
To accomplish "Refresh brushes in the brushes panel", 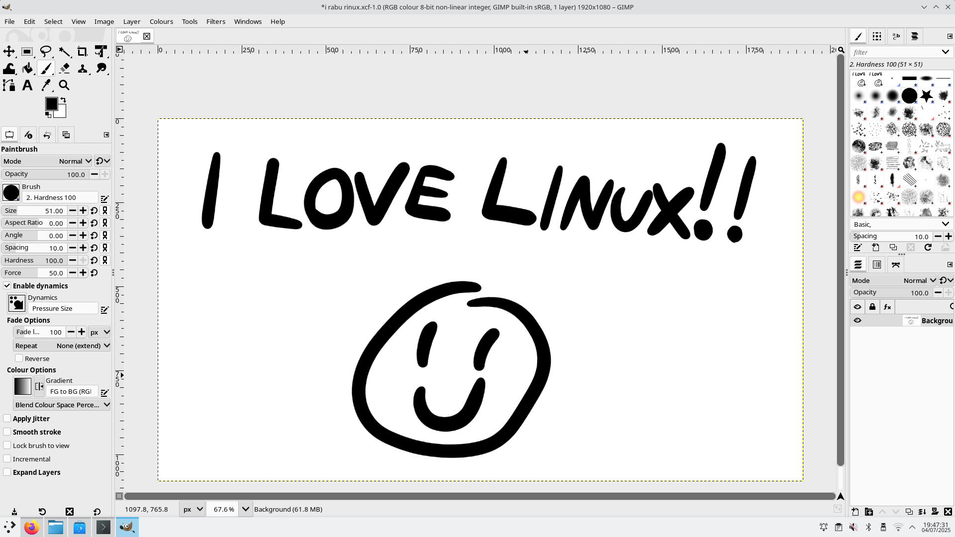I will coord(928,248).
